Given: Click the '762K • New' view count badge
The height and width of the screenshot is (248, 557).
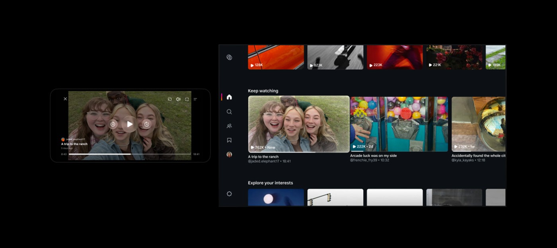Looking at the screenshot, I should (263, 147).
